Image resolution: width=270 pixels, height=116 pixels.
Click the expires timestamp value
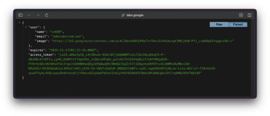click(x=73, y=50)
